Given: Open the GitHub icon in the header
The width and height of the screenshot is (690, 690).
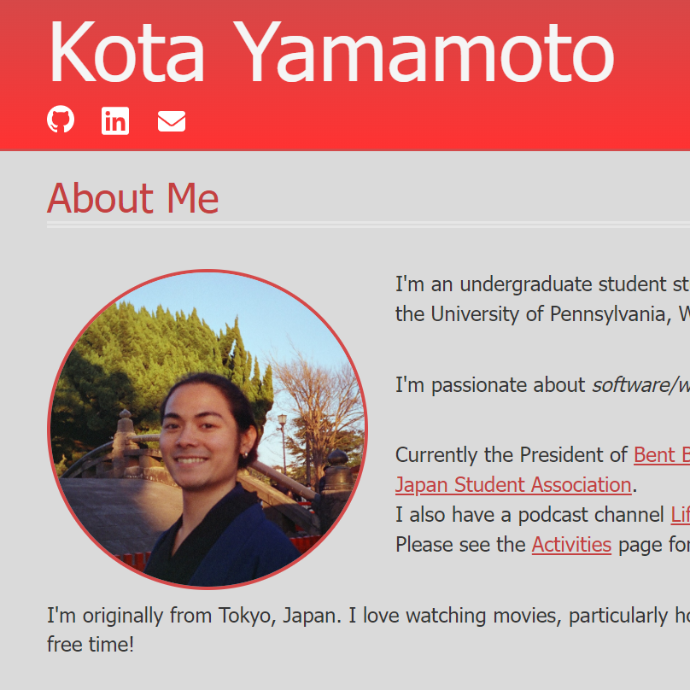Looking at the screenshot, I should 60,120.
